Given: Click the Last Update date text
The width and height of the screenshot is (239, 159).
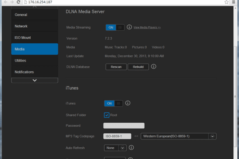Looking at the screenshot, I should click(134, 56).
